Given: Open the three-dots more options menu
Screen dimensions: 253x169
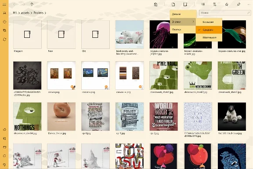Looking at the screenshot, I should tap(249, 4).
